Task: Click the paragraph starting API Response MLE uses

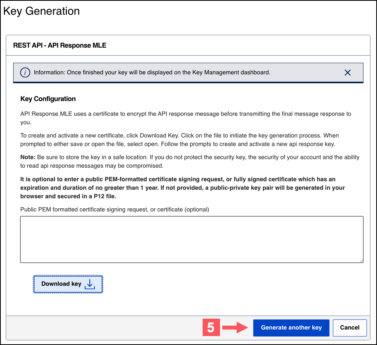Action: [x=186, y=118]
